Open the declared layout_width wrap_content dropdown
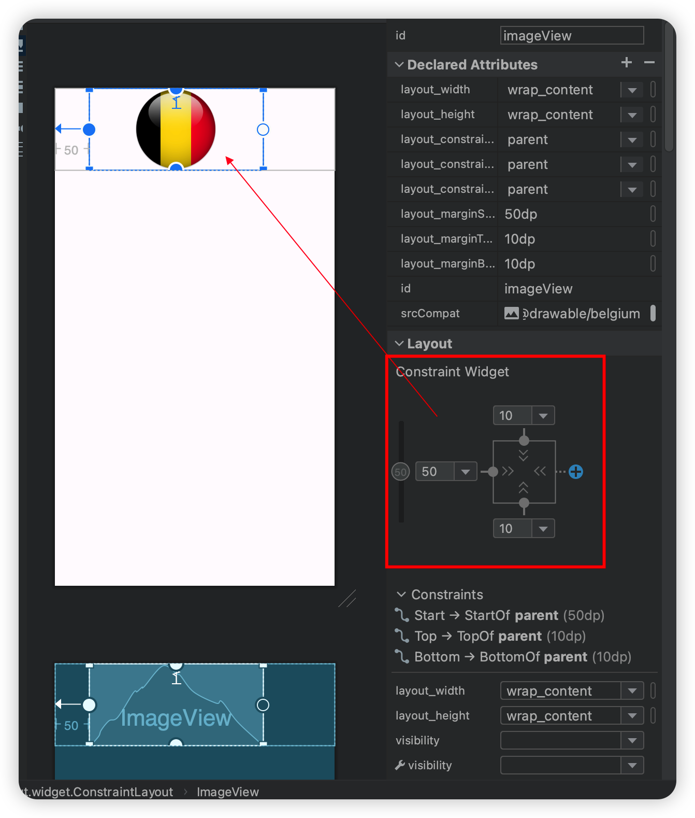Image resolution: width=695 pixels, height=818 pixels. pyautogui.click(x=632, y=90)
